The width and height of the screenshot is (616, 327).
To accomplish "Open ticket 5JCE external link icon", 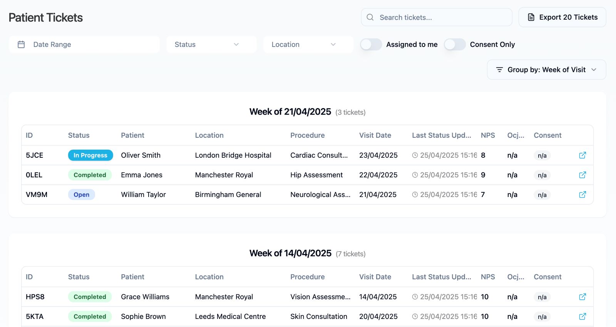I will click(x=583, y=155).
